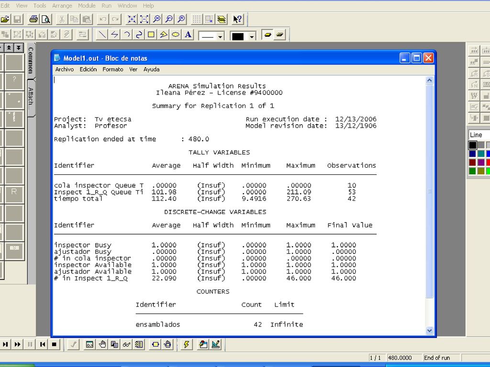
Task: Toggle the solid fill pattern button
Action: (x=267, y=34)
